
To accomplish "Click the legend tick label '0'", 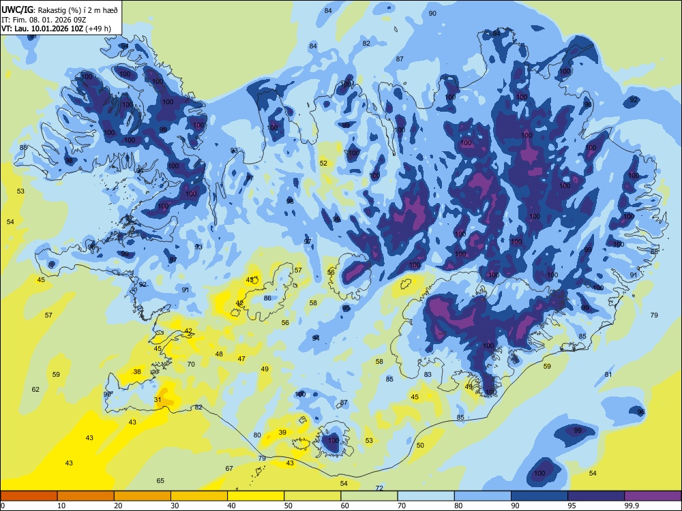I will pyautogui.click(x=3, y=506).
